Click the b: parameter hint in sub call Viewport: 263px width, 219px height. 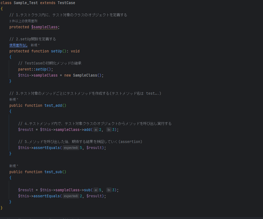point(109,190)
